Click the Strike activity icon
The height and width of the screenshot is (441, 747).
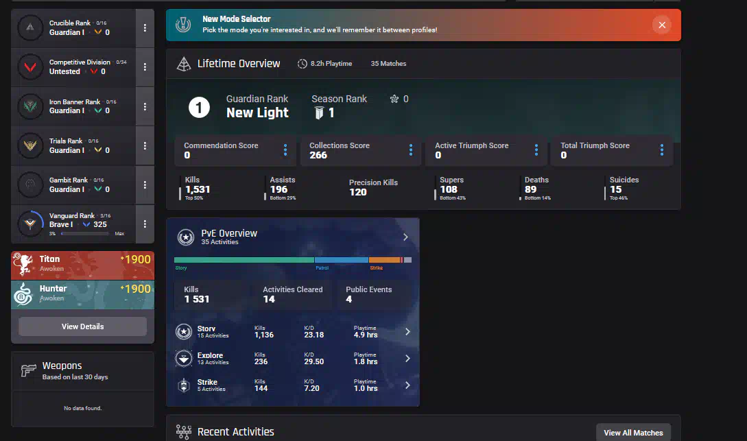click(x=183, y=385)
